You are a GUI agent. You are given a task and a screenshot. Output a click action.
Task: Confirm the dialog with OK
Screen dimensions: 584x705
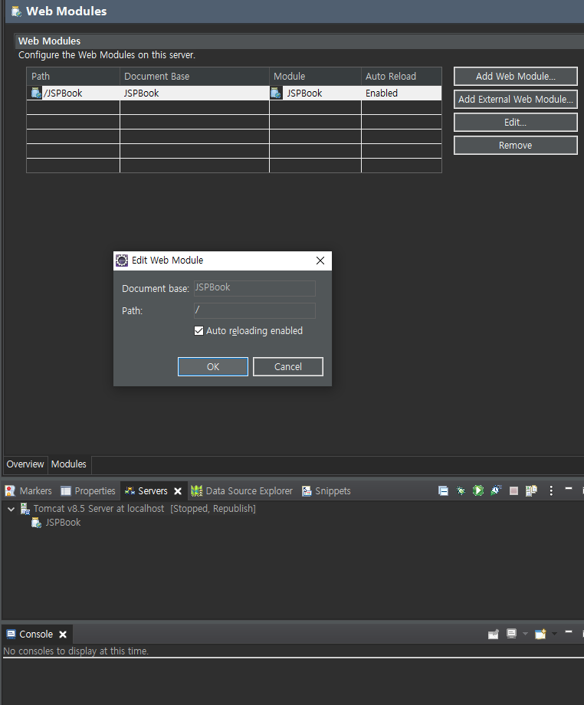pyautogui.click(x=213, y=367)
